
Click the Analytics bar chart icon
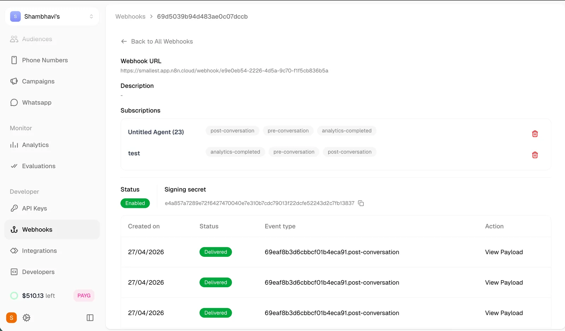pos(14,145)
